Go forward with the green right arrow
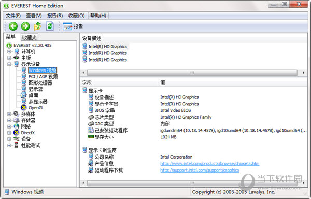 point(25,26)
